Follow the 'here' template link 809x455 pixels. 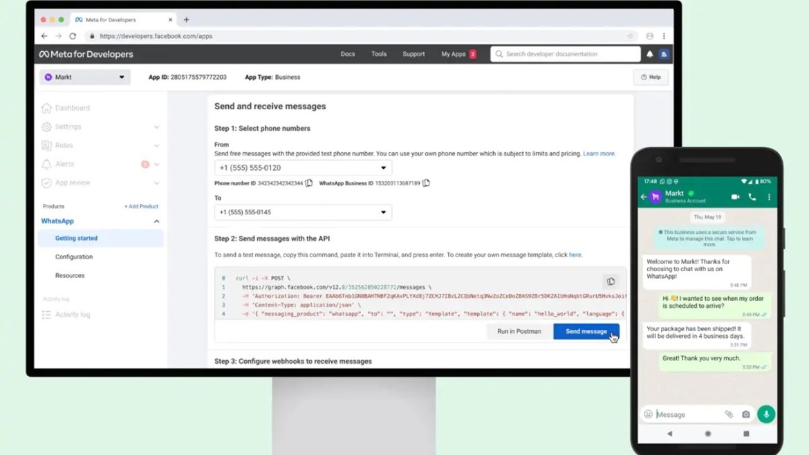click(x=575, y=255)
